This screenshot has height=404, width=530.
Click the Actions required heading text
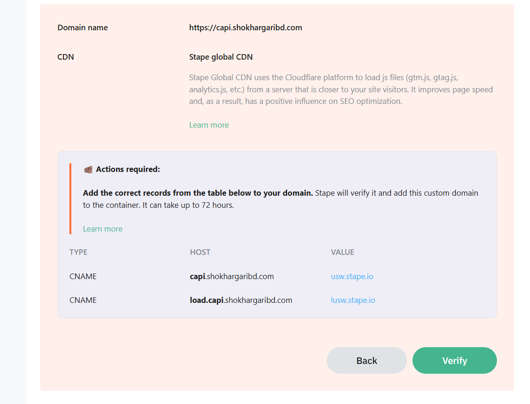(x=128, y=170)
